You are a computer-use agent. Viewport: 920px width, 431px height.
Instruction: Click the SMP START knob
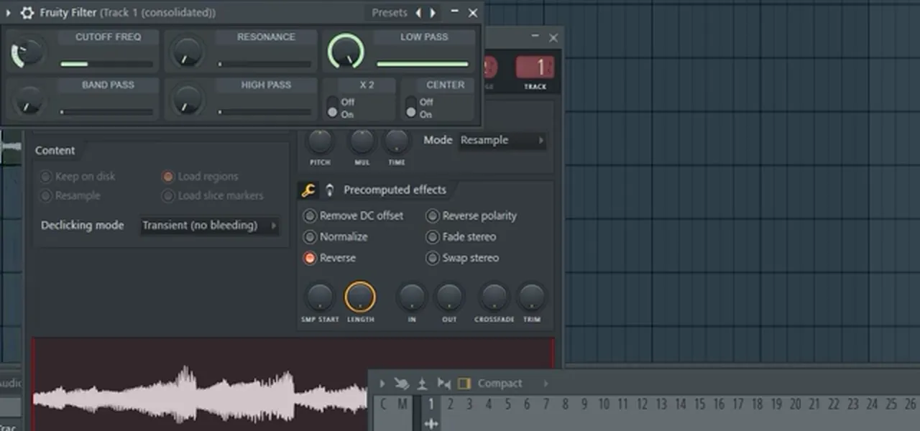tap(320, 297)
